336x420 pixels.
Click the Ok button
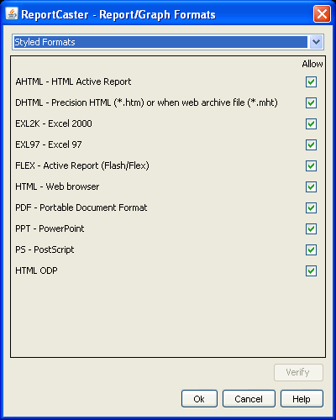pyautogui.click(x=199, y=399)
